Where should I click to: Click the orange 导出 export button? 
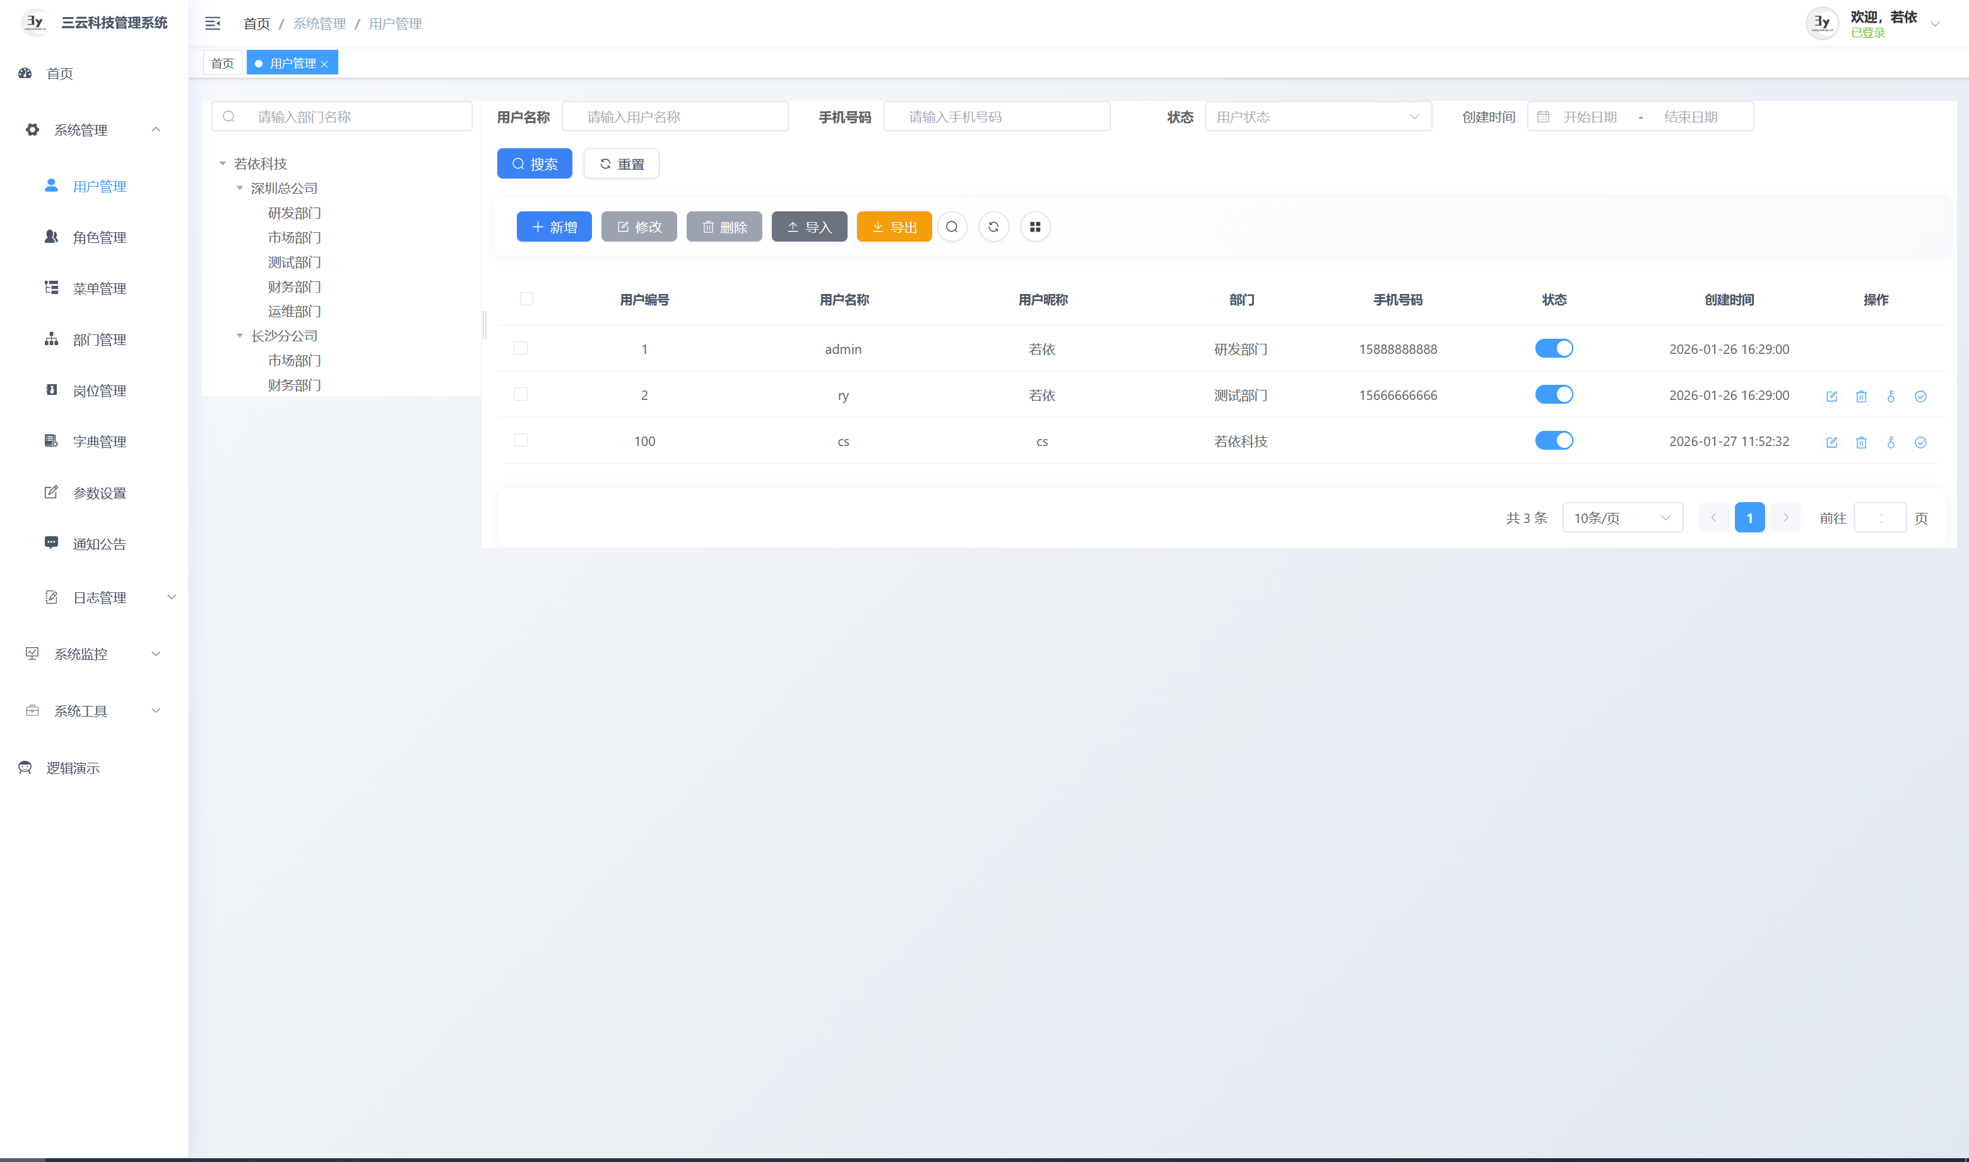[x=894, y=227]
